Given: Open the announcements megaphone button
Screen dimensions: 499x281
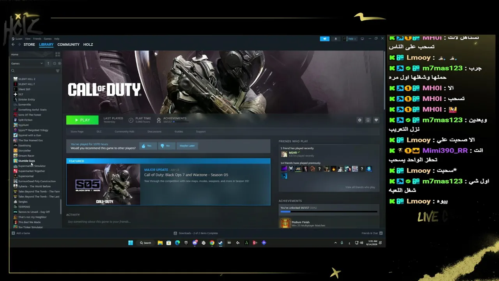Looking at the screenshot, I should [x=325, y=39].
